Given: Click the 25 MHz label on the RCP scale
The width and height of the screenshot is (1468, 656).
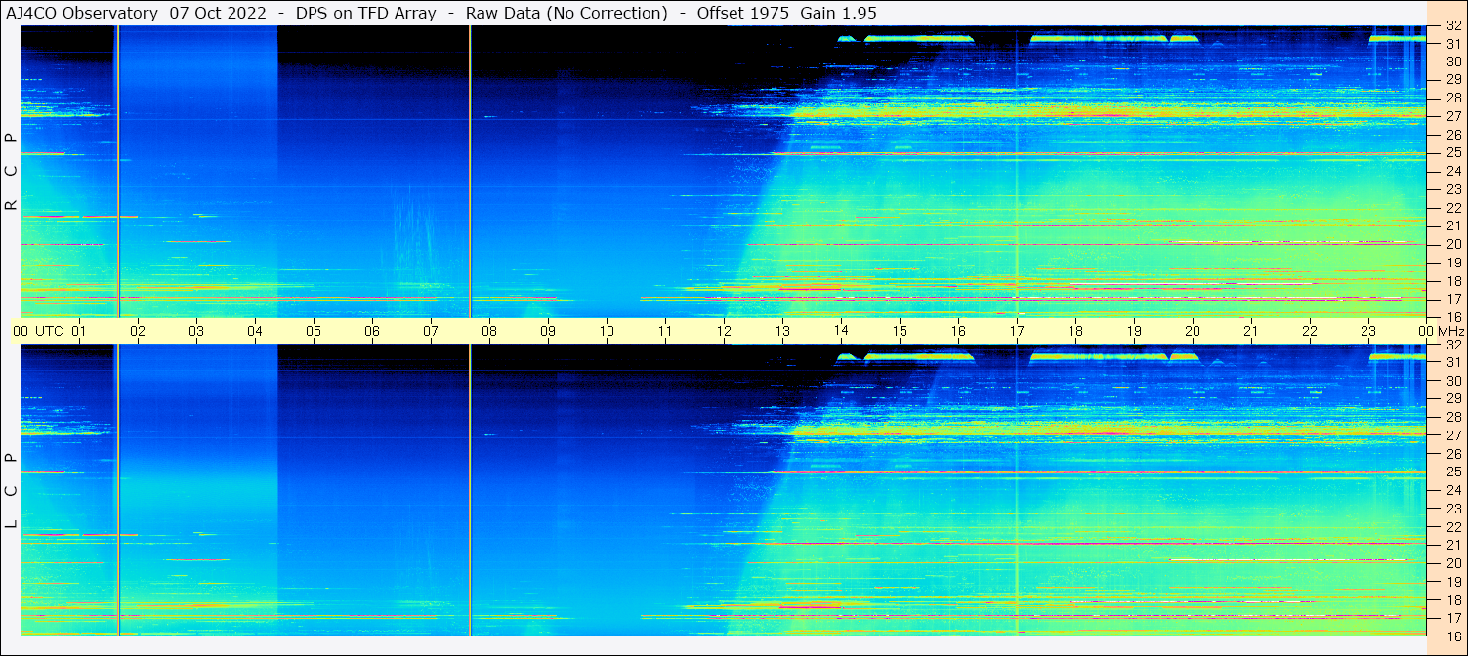Looking at the screenshot, I should [x=1453, y=153].
